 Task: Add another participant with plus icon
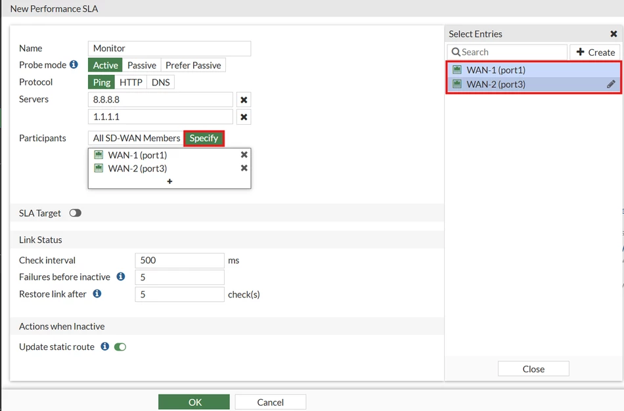(x=169, y=181)
